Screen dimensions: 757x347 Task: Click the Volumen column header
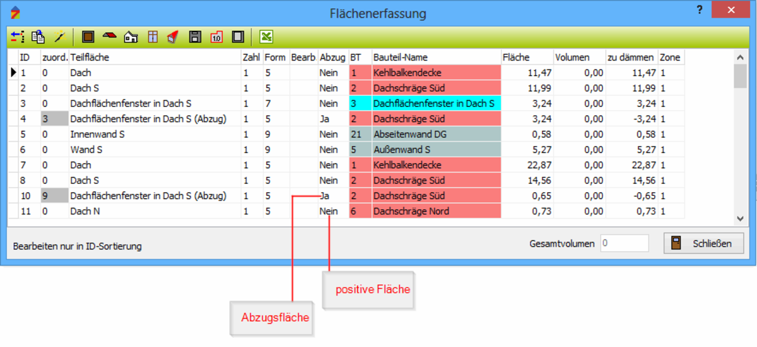[x=579, y=57]
